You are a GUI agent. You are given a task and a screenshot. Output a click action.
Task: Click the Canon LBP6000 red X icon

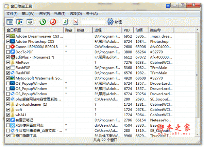(x=13, y=46)
